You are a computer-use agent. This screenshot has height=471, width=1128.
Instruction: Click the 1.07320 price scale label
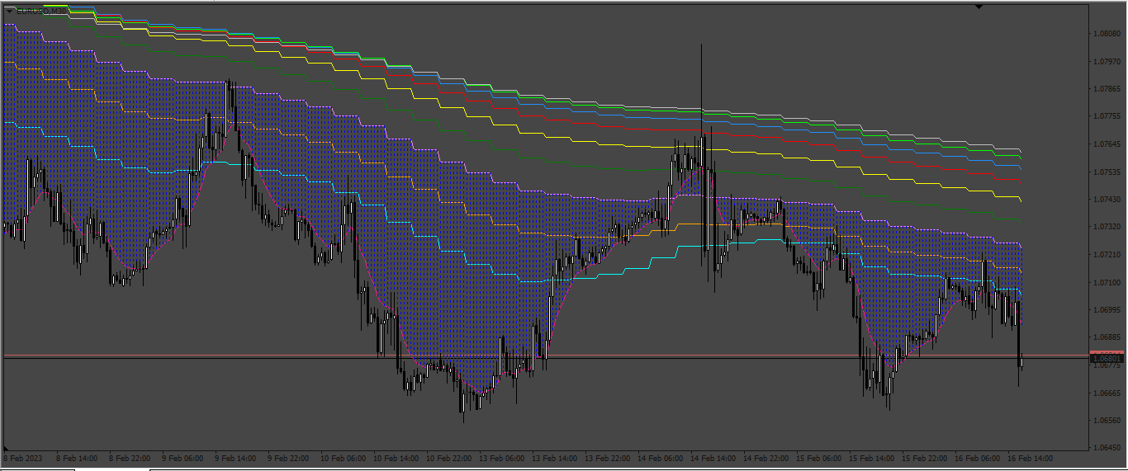click(x=1107, y=227)
